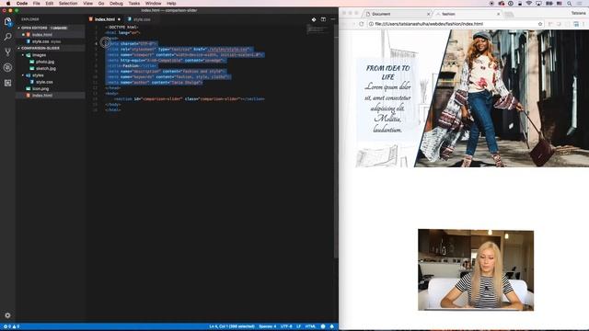Switch to the index.html editor tab

105,19
